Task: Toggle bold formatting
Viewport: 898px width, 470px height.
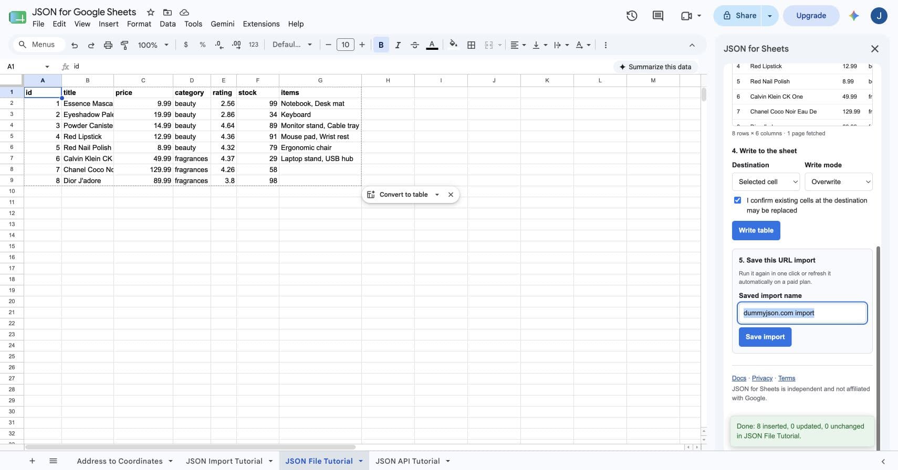Action: (381, 45)
